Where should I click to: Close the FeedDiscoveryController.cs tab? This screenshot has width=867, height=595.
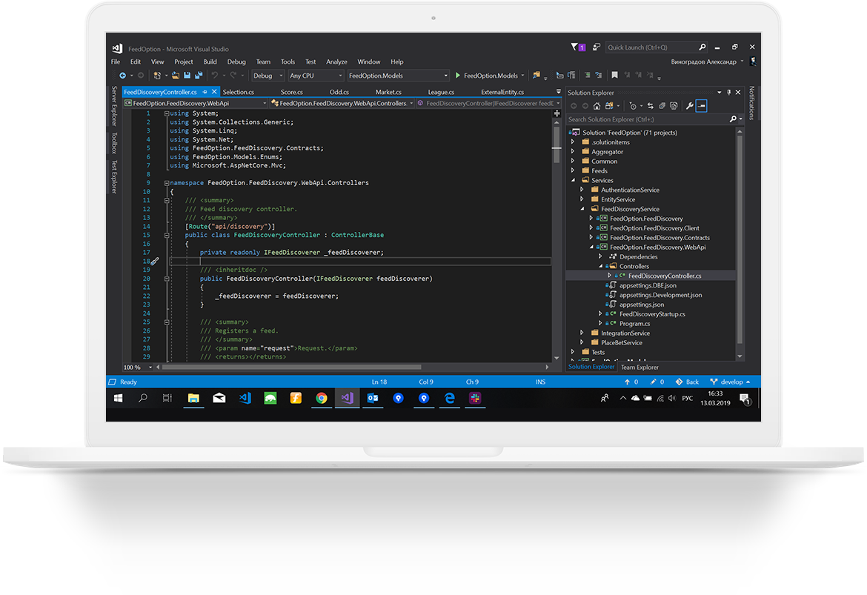pos(214,92)
